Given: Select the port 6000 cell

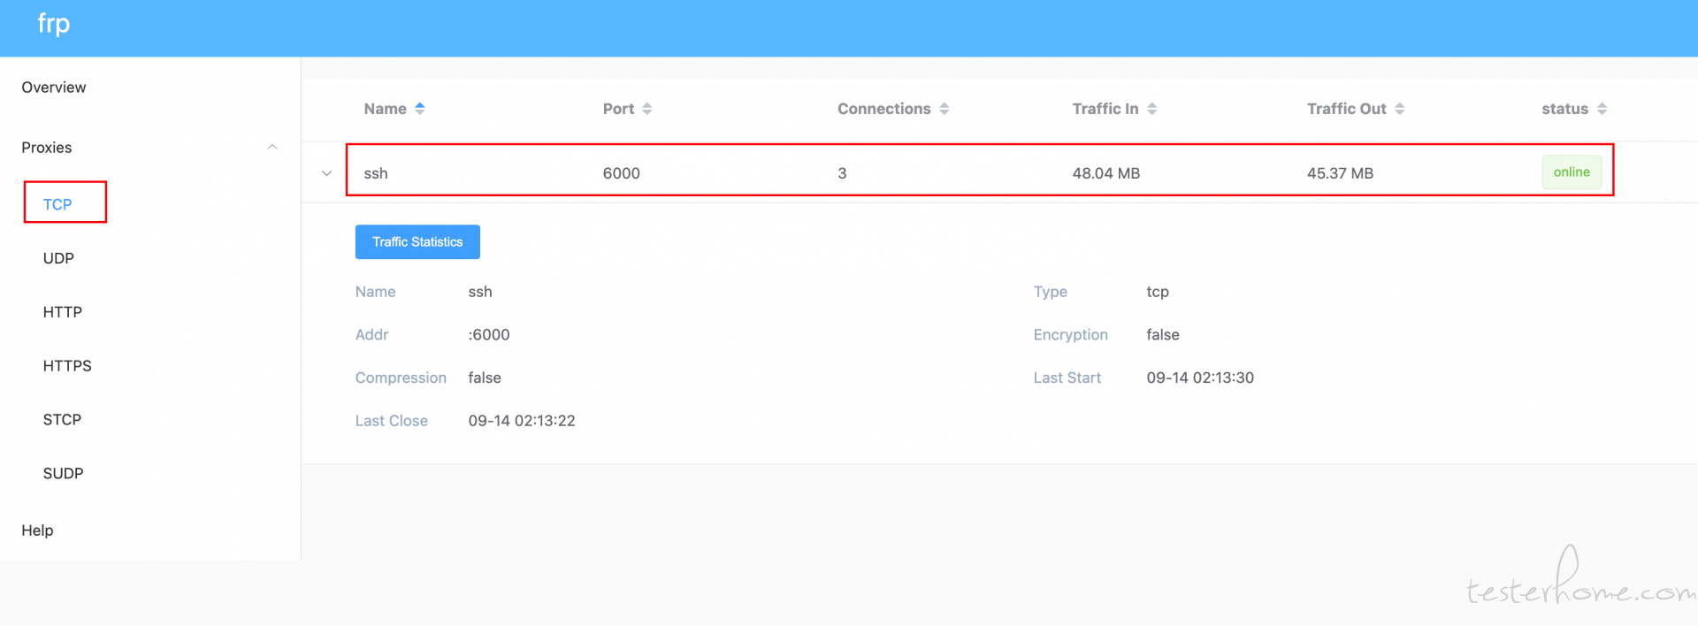Looking at the screenshot, I should click(x=622, y=173).
